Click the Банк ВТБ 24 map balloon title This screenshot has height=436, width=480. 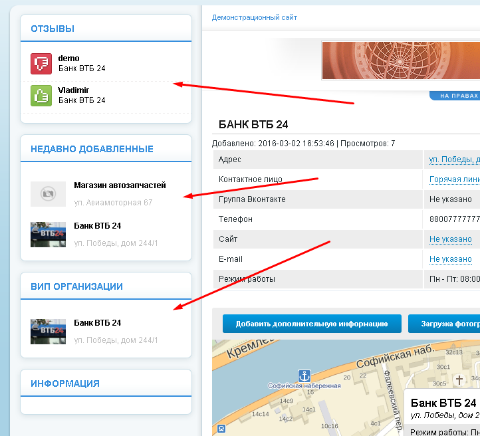[443, 403]
